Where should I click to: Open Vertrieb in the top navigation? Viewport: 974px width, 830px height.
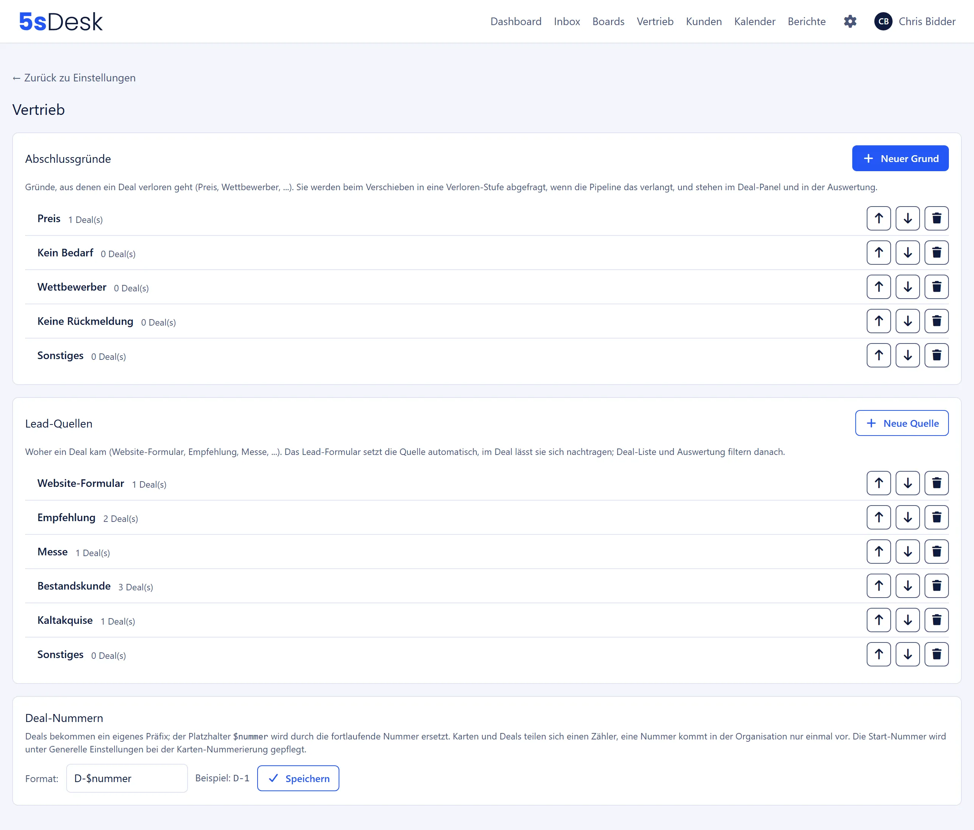655,22
